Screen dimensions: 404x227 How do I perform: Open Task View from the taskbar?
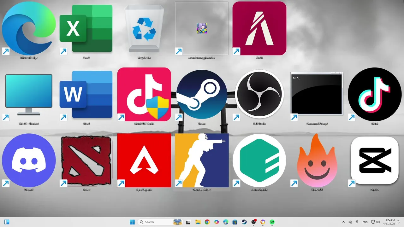click(188, 222)
